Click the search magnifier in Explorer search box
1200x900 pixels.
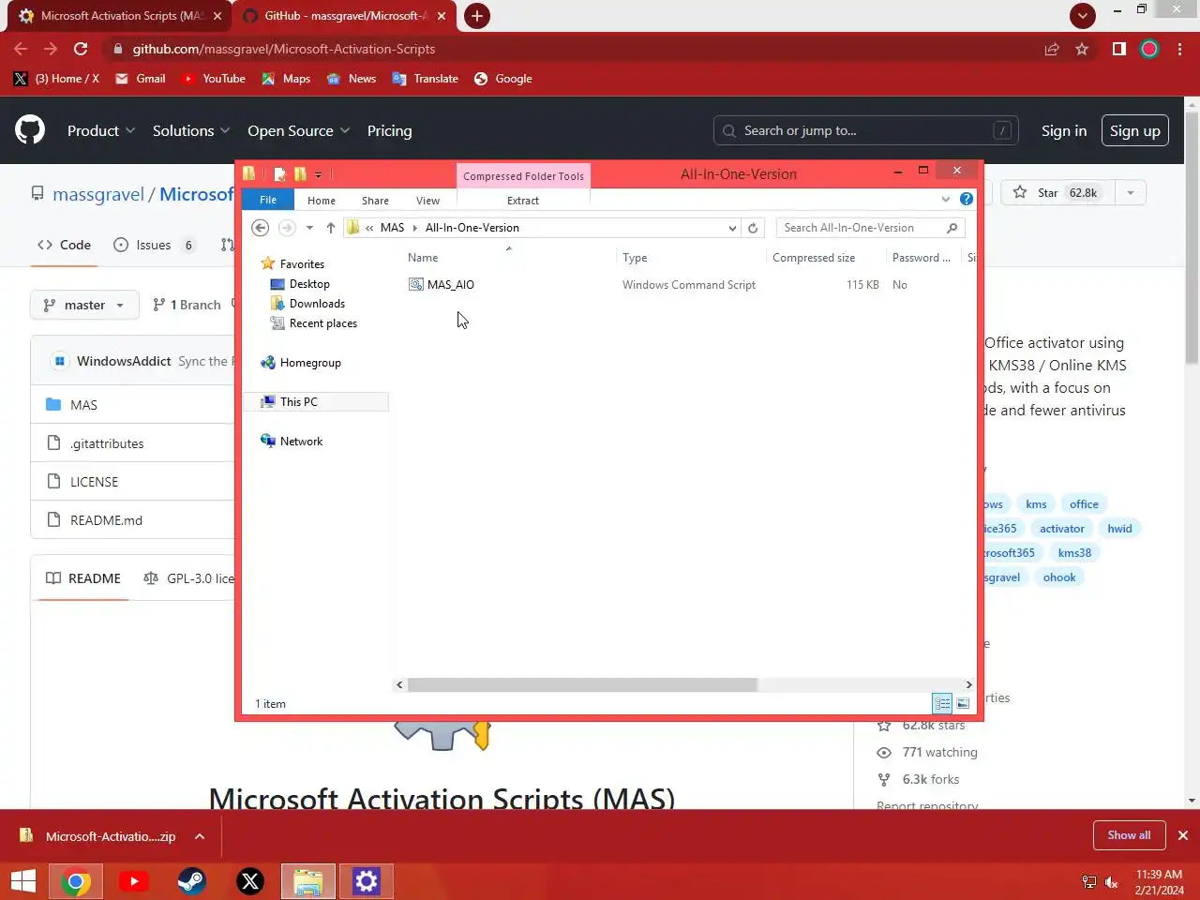(952, 228)
